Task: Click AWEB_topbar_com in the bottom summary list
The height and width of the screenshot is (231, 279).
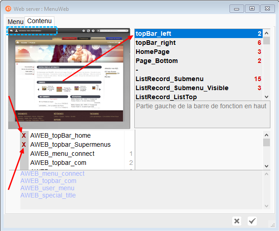Action: tap(48, 181)
